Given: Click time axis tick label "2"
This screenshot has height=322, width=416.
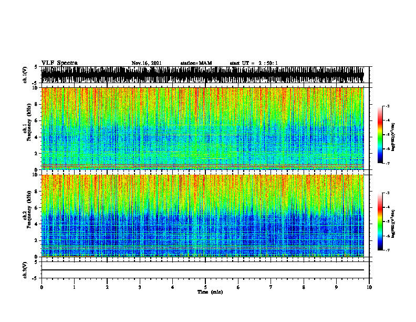Looking at the screenshot, I should [x=107, y=287].
